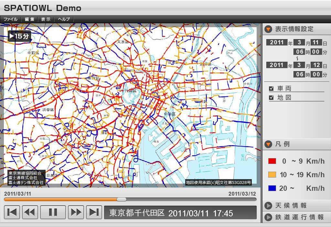Select the end month field 3
The width and height of the screenshot is (331, 227).
pyautogui.click(x=299, y=65)
